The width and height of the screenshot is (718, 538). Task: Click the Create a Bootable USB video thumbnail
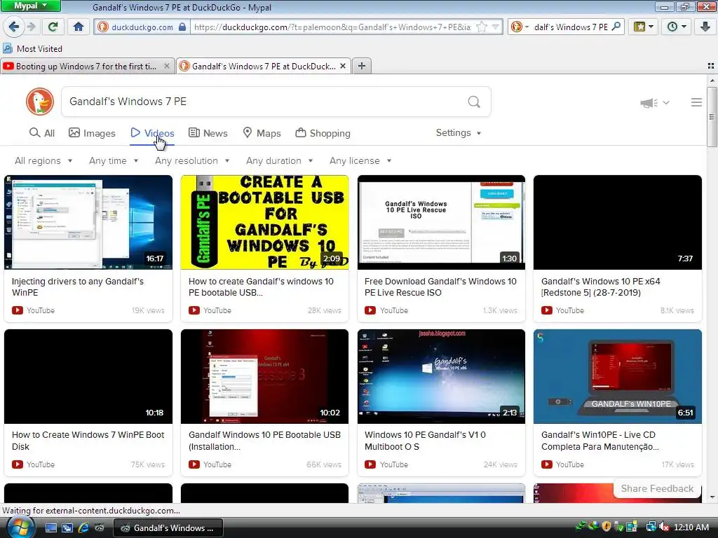(x=264, y=222)
